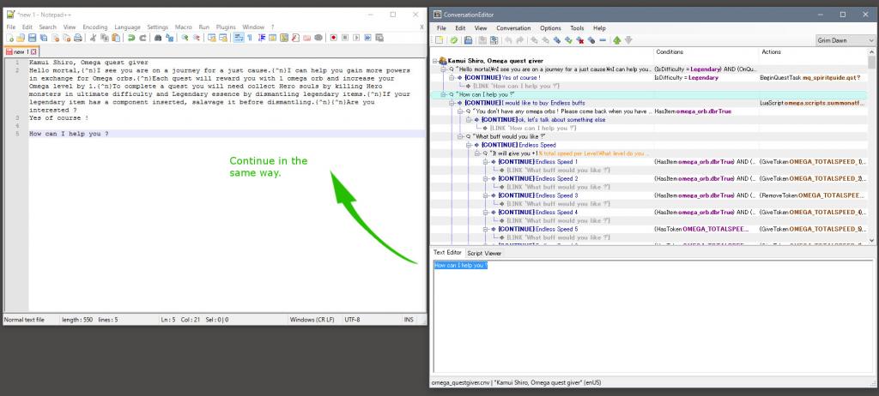Click Notepad++ Redo arrow icon
Screen dimensions: 879x396
[x=142, y=38]
